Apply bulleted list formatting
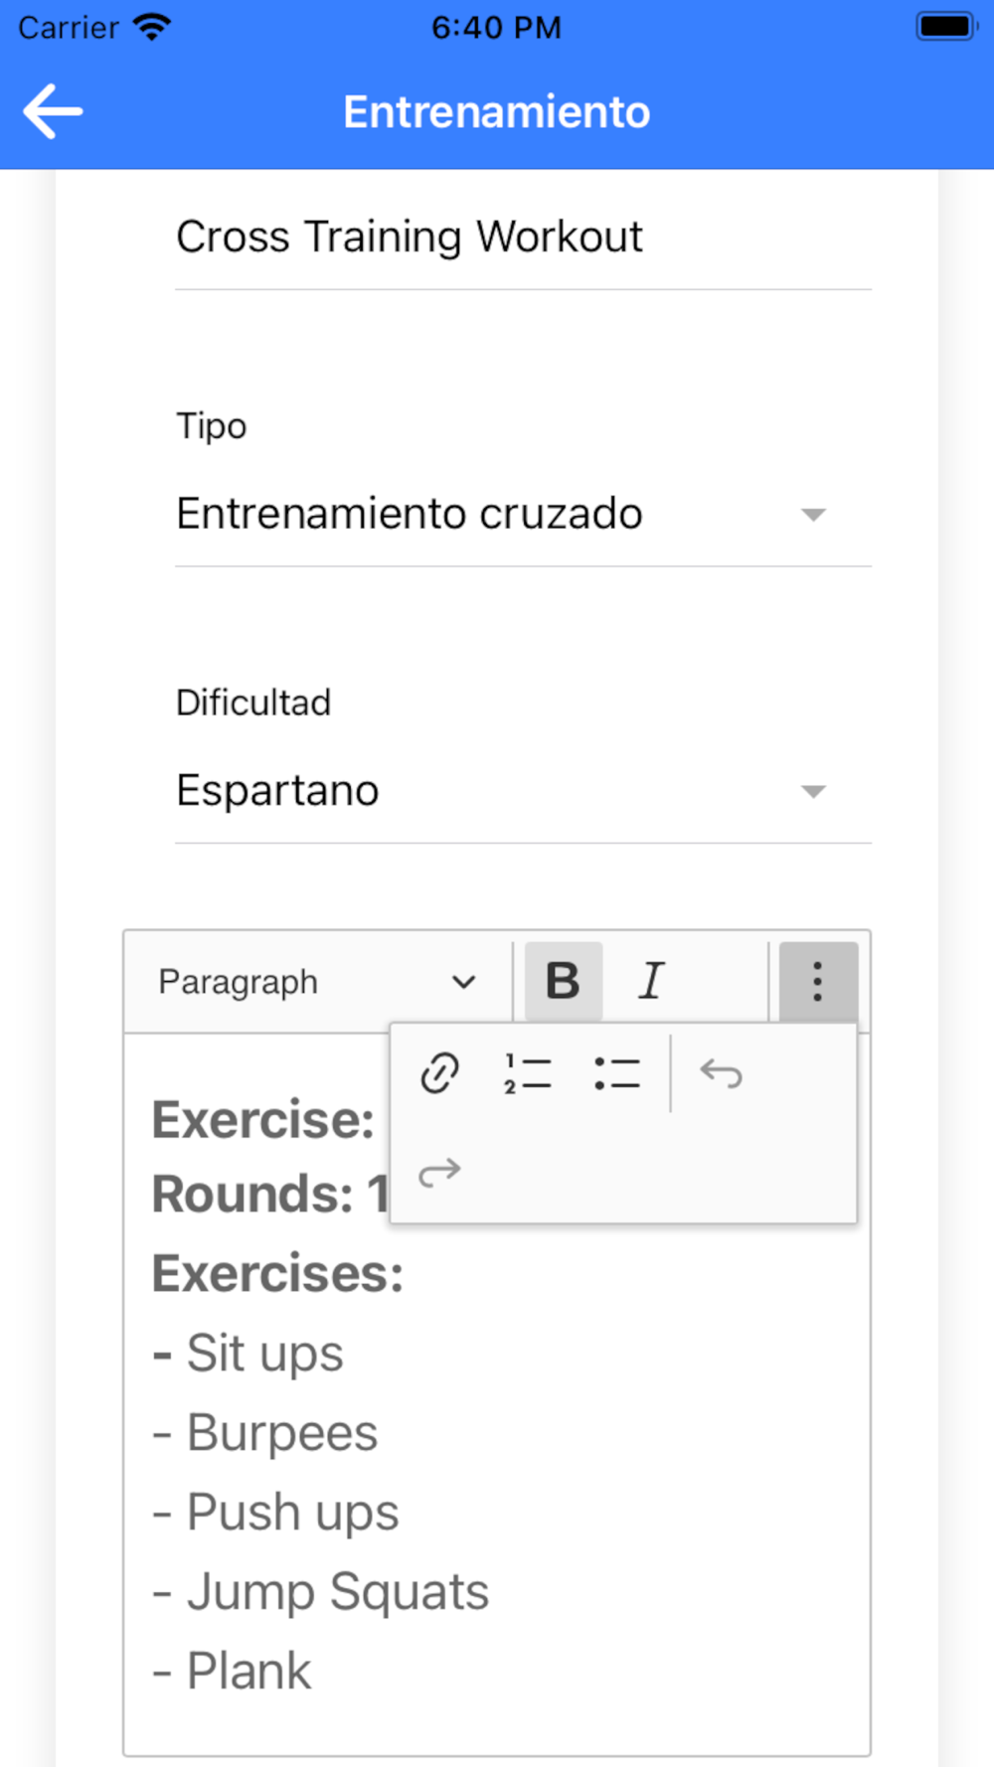 [616, 1073]
